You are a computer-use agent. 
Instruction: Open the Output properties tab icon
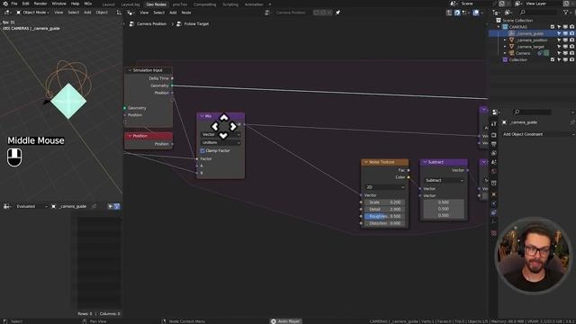coord(494,144)
